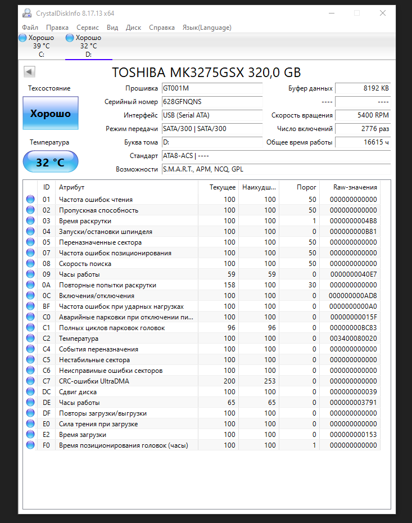Click the Текущее column header
This screenshot has width=412, height=523.
(x=218, y=187)
